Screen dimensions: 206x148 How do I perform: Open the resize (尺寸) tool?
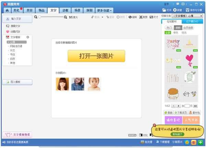(153, 17)
